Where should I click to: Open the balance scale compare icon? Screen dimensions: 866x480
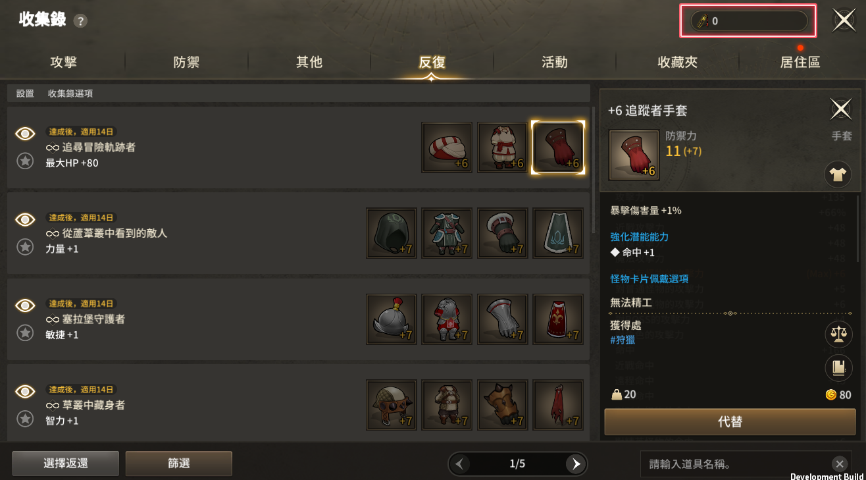click(x=838, y=334)
